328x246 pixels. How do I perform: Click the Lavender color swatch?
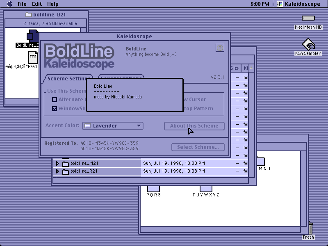pyautogui.click(x=87, y=126)
